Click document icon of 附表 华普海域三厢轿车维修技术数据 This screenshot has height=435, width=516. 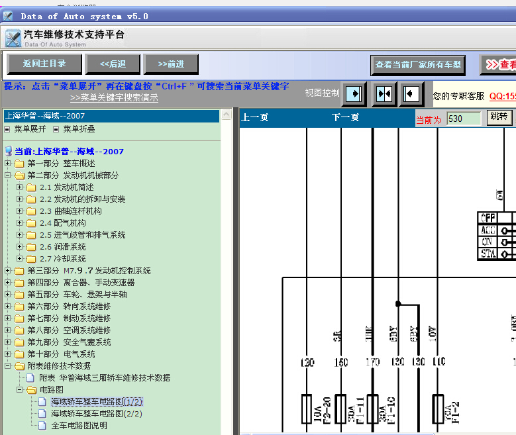point(30,378)
